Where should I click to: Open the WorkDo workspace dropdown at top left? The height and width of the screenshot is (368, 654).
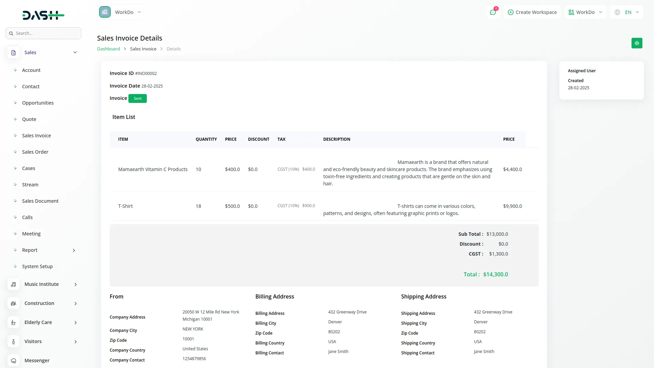[x=121, y=12]
